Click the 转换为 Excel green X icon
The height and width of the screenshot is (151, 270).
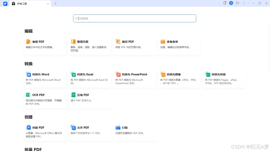pyautogui.click(x=73, y=74)
